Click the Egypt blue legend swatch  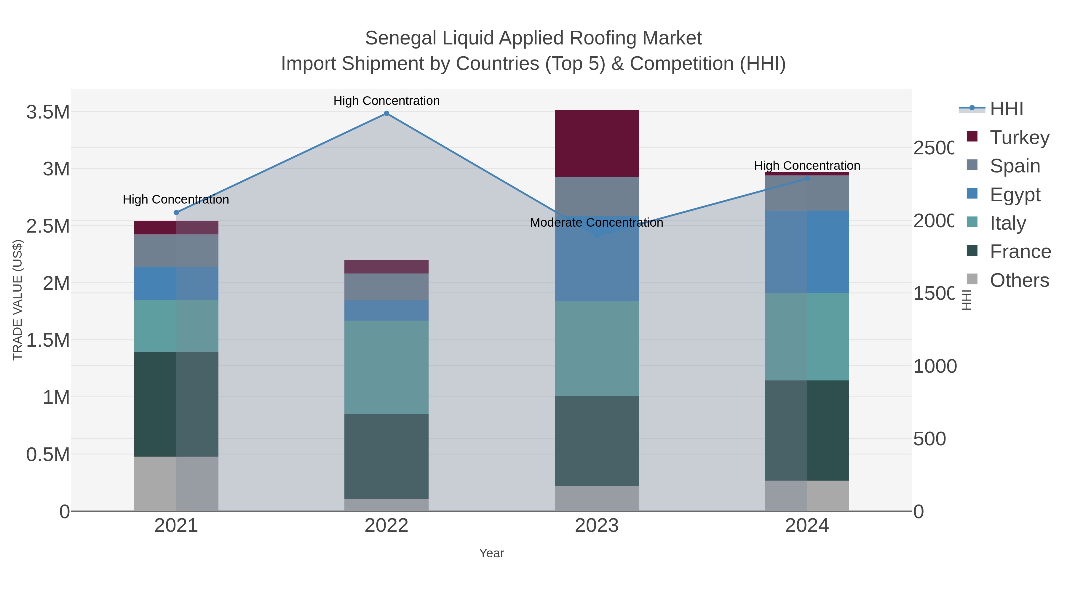(x=972, y=193)
